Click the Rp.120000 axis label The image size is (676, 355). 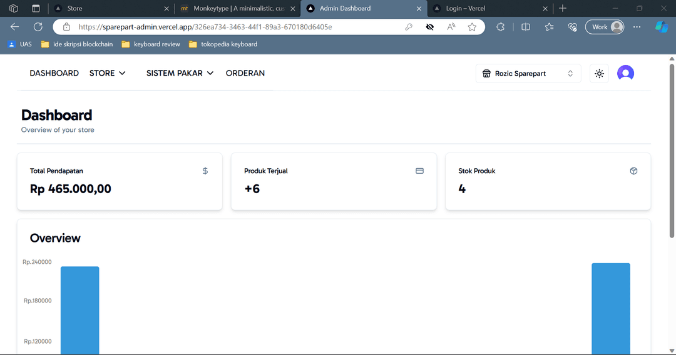(38, 341)
